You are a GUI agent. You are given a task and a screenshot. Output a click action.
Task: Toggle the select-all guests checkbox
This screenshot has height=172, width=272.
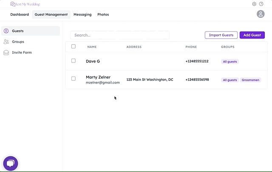click(74, 46)
